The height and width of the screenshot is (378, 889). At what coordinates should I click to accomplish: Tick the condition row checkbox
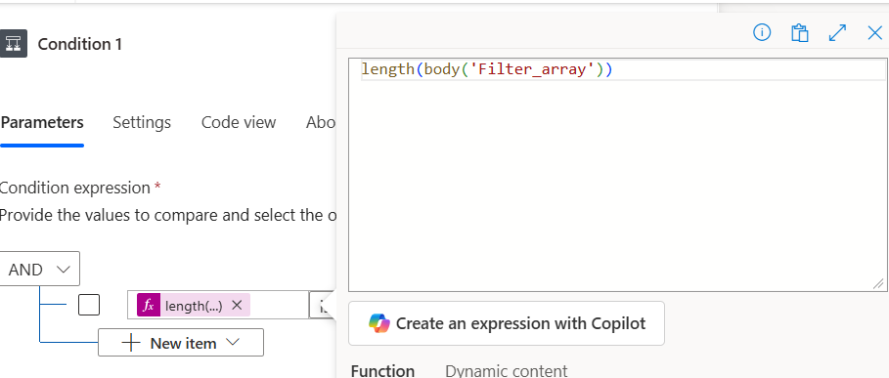coord(89,305)
